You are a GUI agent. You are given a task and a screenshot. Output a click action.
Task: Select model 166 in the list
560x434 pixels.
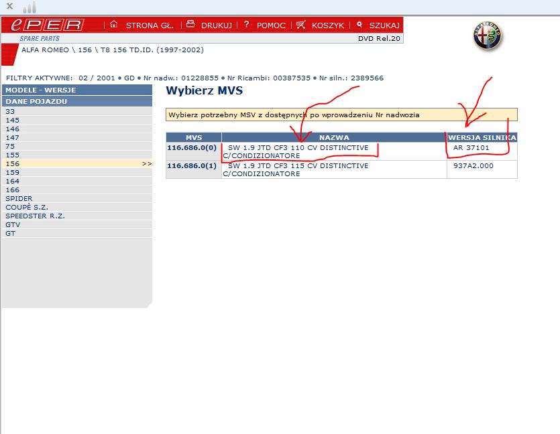coord(77,190)
